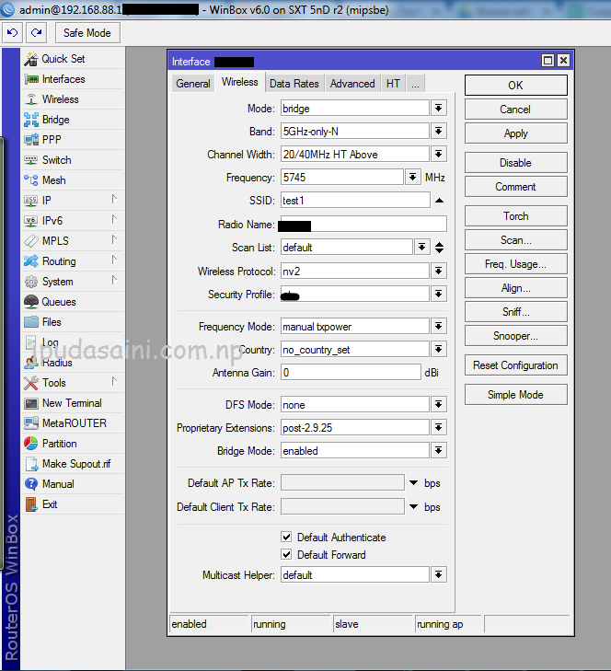Viewport: 611px width, 671px height.
Task: Click the Torch button
Action: click(x=516, y=216)
